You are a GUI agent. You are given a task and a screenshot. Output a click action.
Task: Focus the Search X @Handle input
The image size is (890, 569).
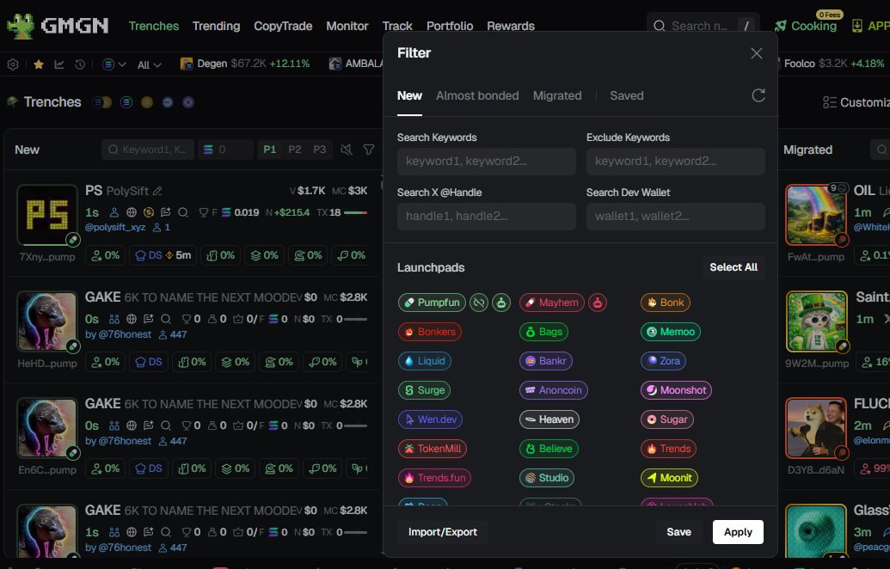[487, 217]
